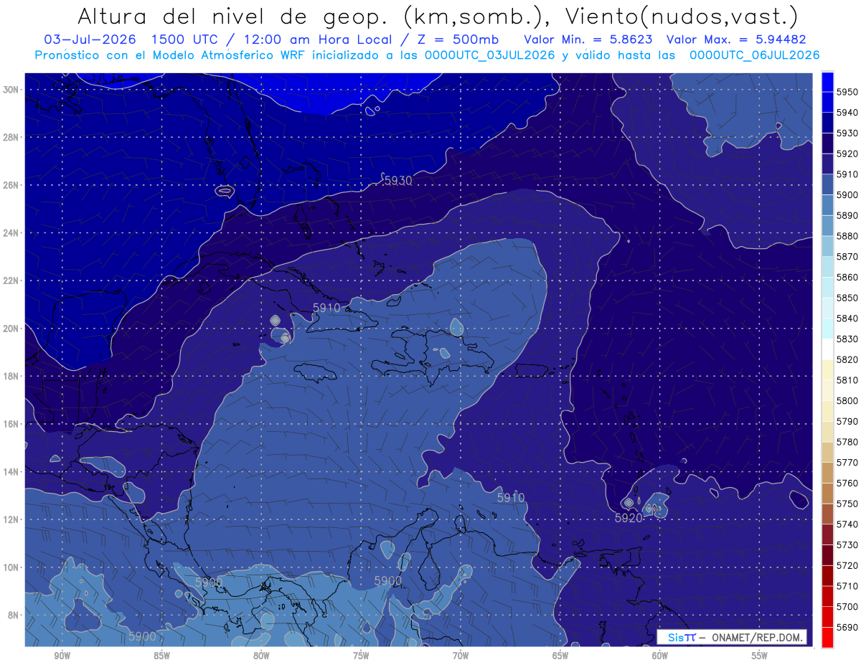Click the ONAMET/REP.DOM. logo box
Image resolution: width=861 pixels, height=665 pixels.
pyautogui.click(x=732, y=637)
